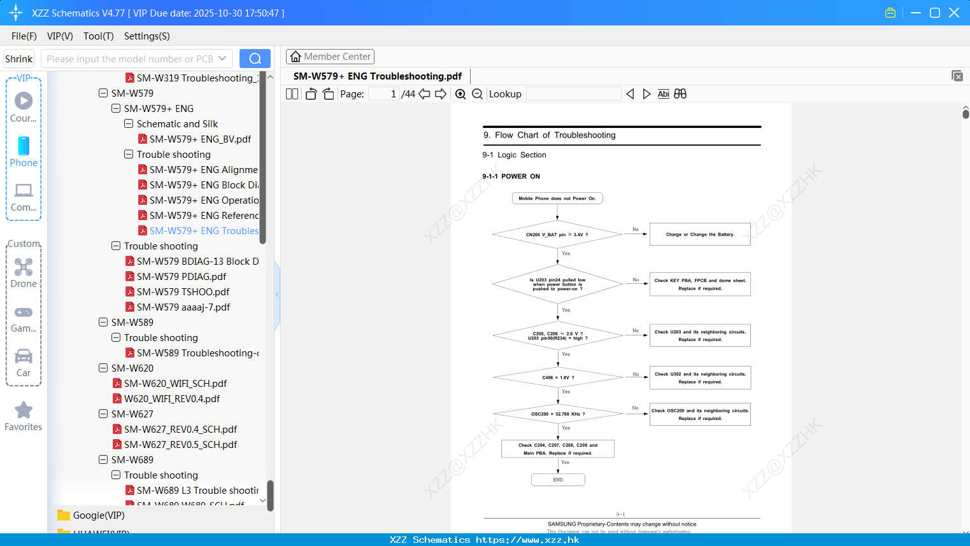Collapse the SM-W579 tree node
The width and height of the screenshot is (970, 546).
coord(103,93)
